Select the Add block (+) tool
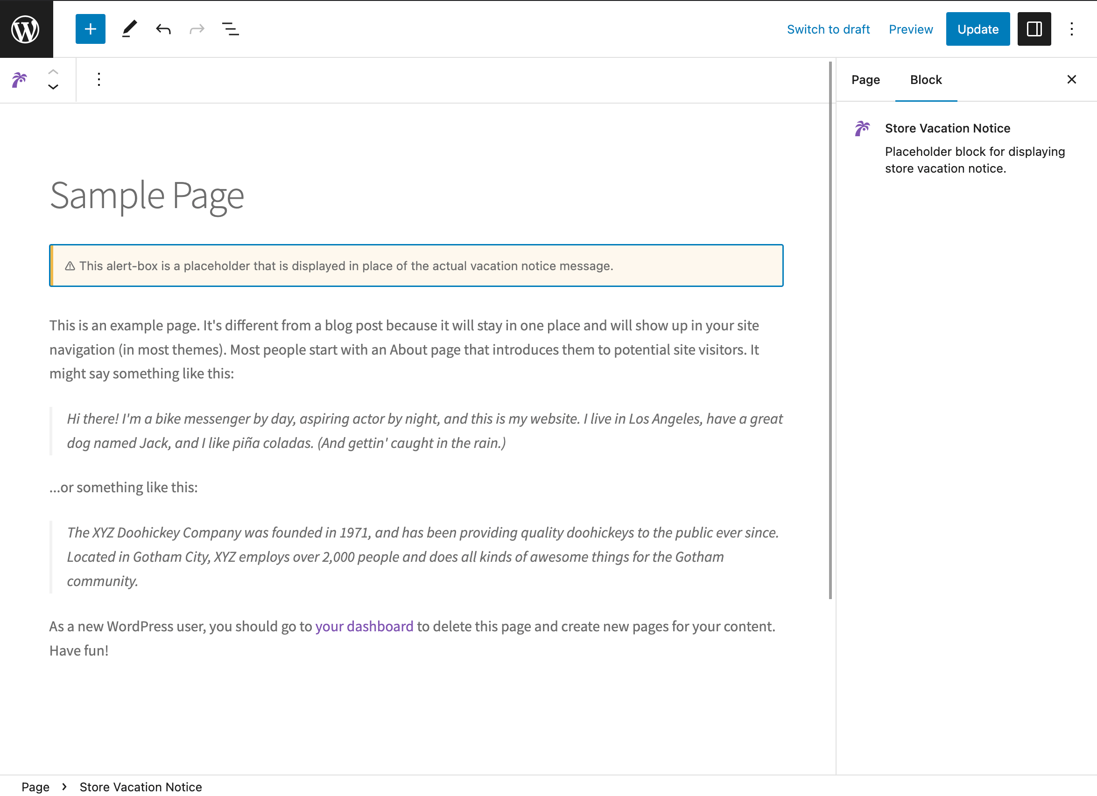This screenshot has width=1097, height=796. point(90,30)
